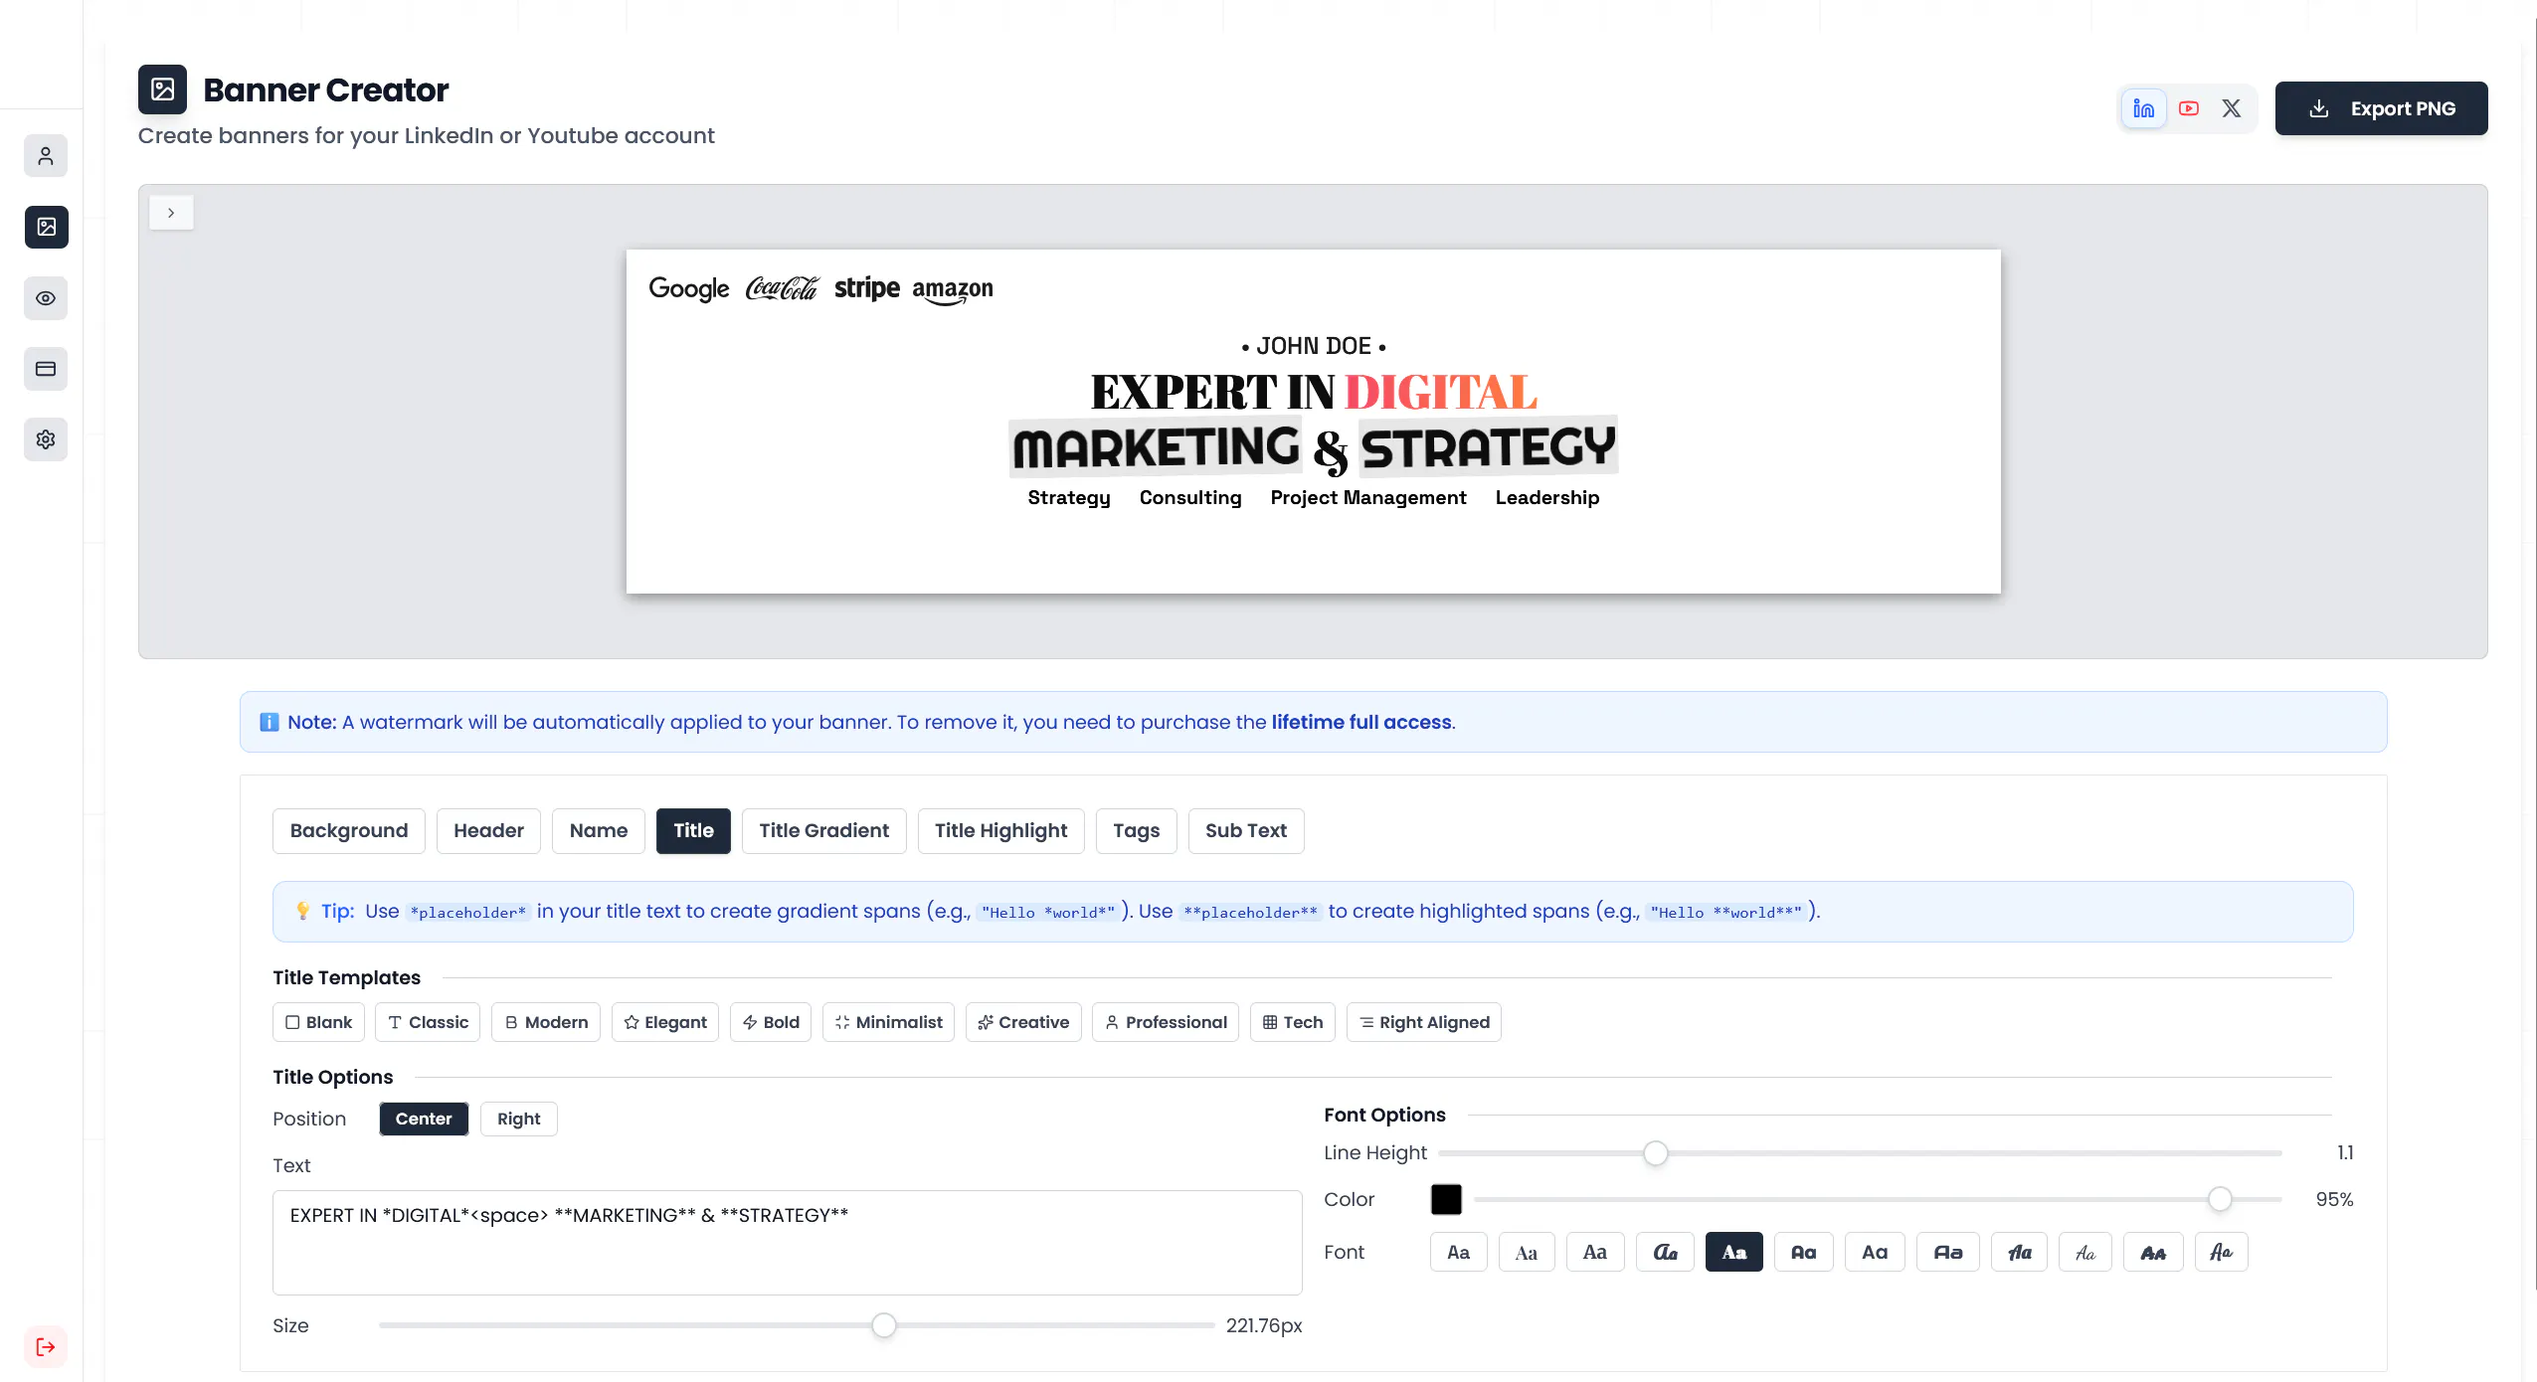Open the Title Gradient tab
This screenshot has height=1382, width=2537.
(x=823, y=831)
